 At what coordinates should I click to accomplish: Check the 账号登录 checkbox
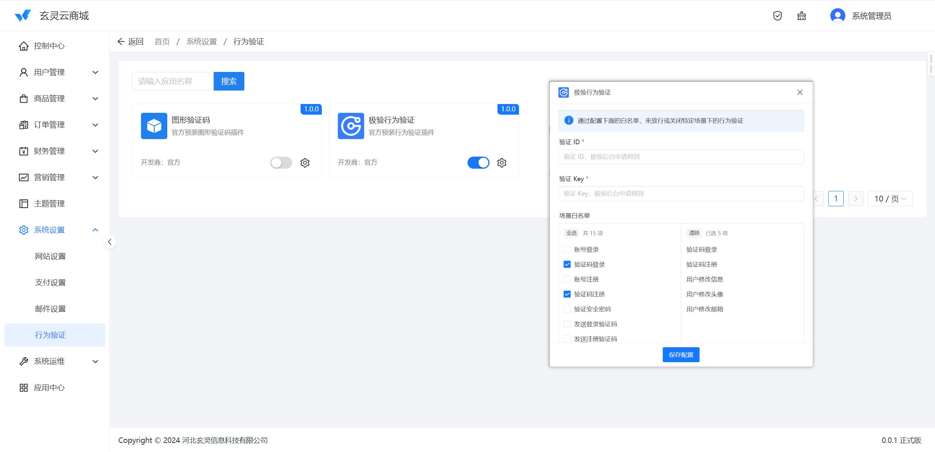(x=567, y=249)
